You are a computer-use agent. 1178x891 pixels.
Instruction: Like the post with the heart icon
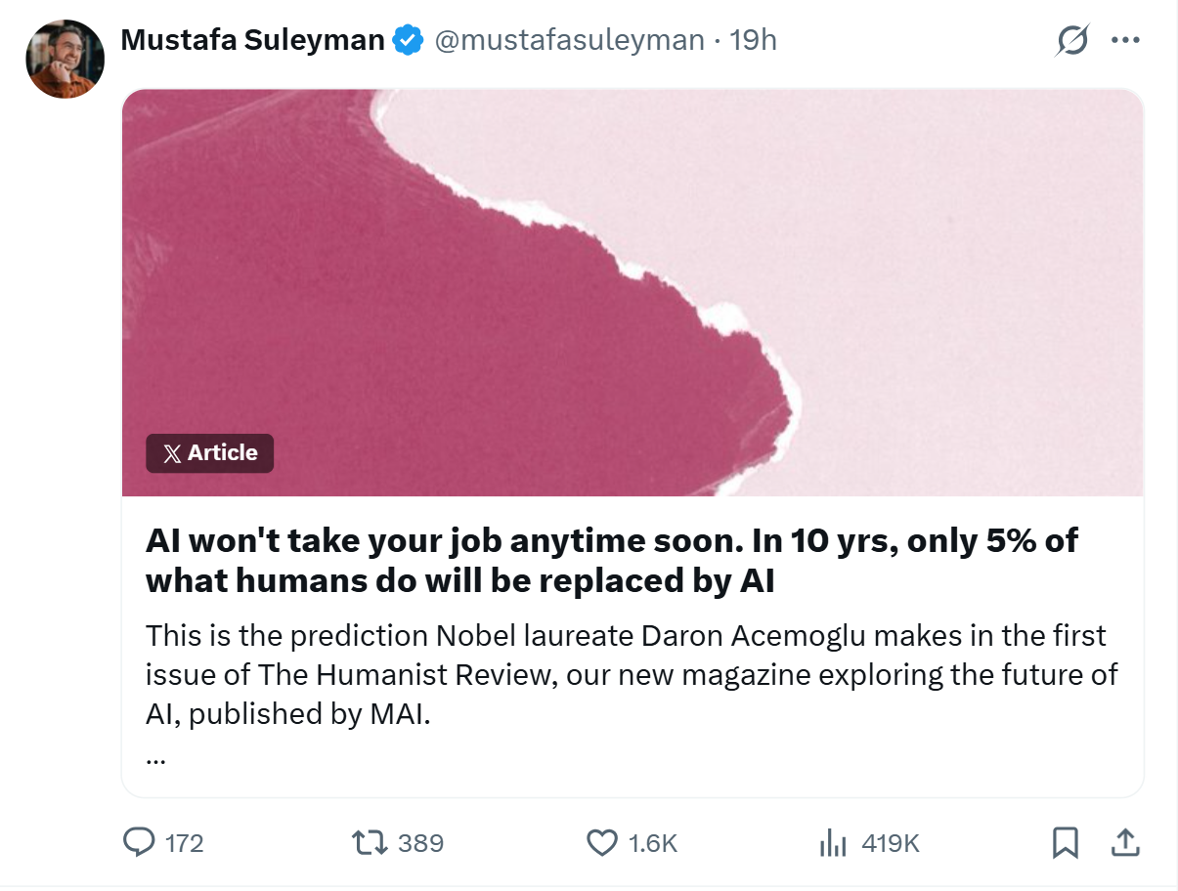[601, 842]
